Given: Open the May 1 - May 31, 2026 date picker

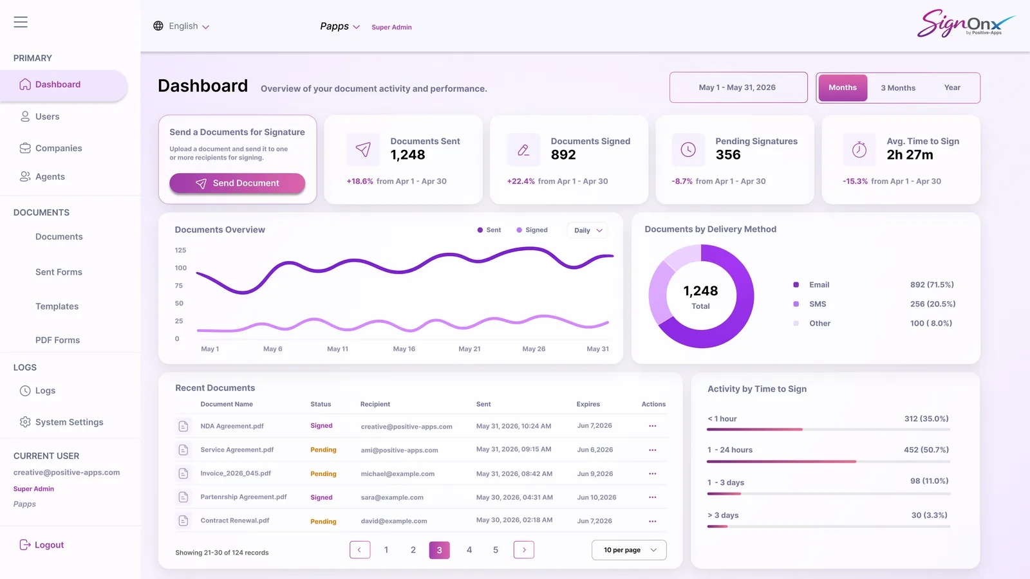Looking at the screenshot, I should pos(738,87).
